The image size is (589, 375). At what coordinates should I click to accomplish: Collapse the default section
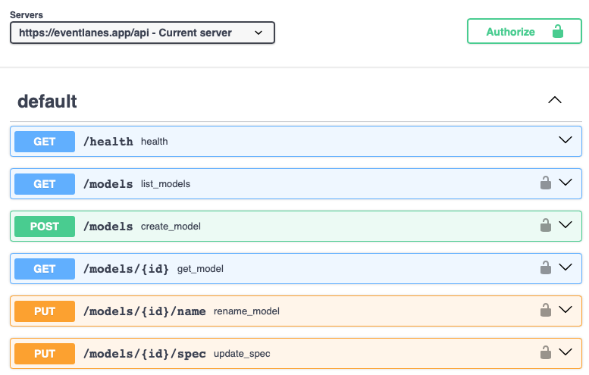coord(555,100)
